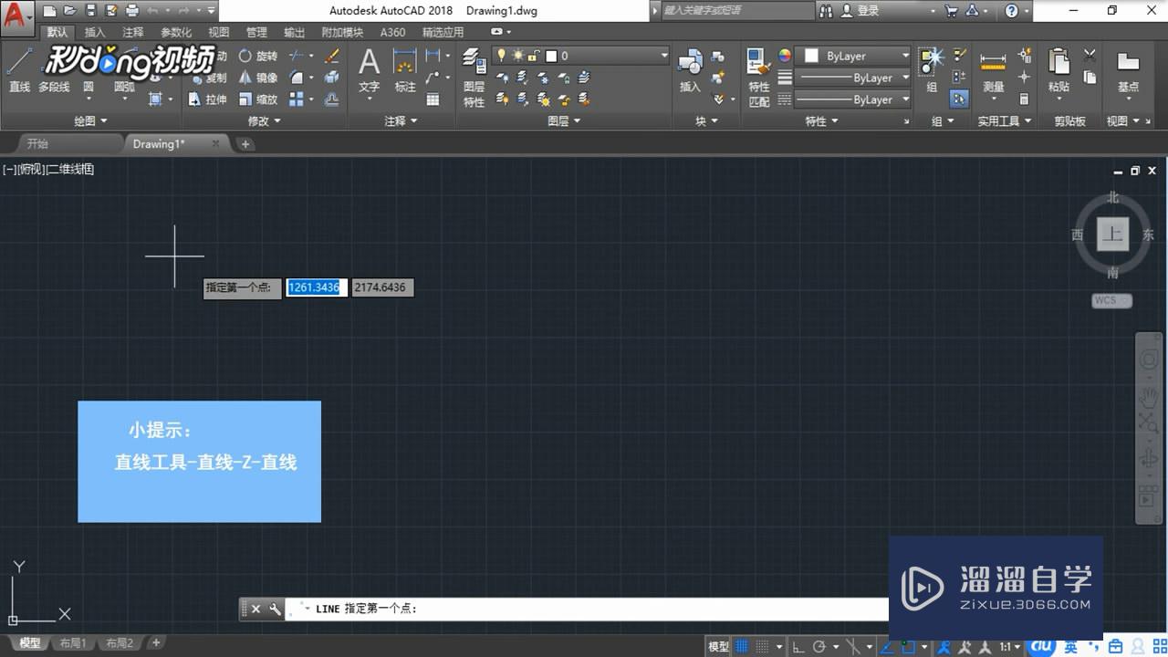Open Layer Properties (图层特性)
This screenshot has height=657, width=1168.
coord(474,78)
